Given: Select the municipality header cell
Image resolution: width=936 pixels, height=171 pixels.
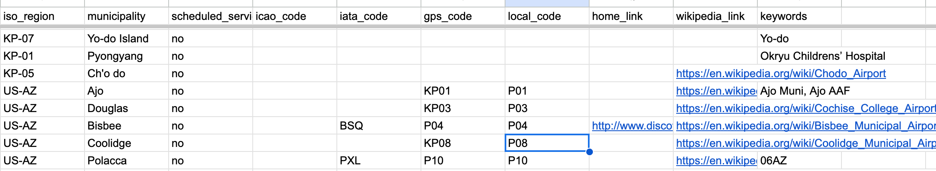Looking at the screenshot, I should click(x=127, y=17).
